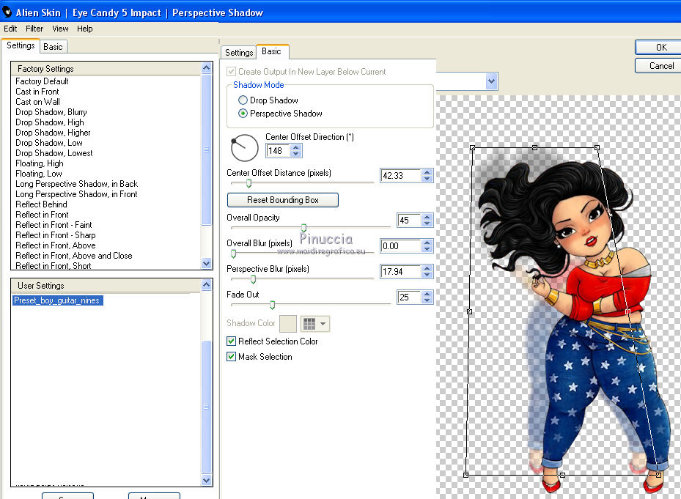
Task: Increase Center Offset Distance with the up arrow
Action: pyautogui.click(x=427, y=172)
